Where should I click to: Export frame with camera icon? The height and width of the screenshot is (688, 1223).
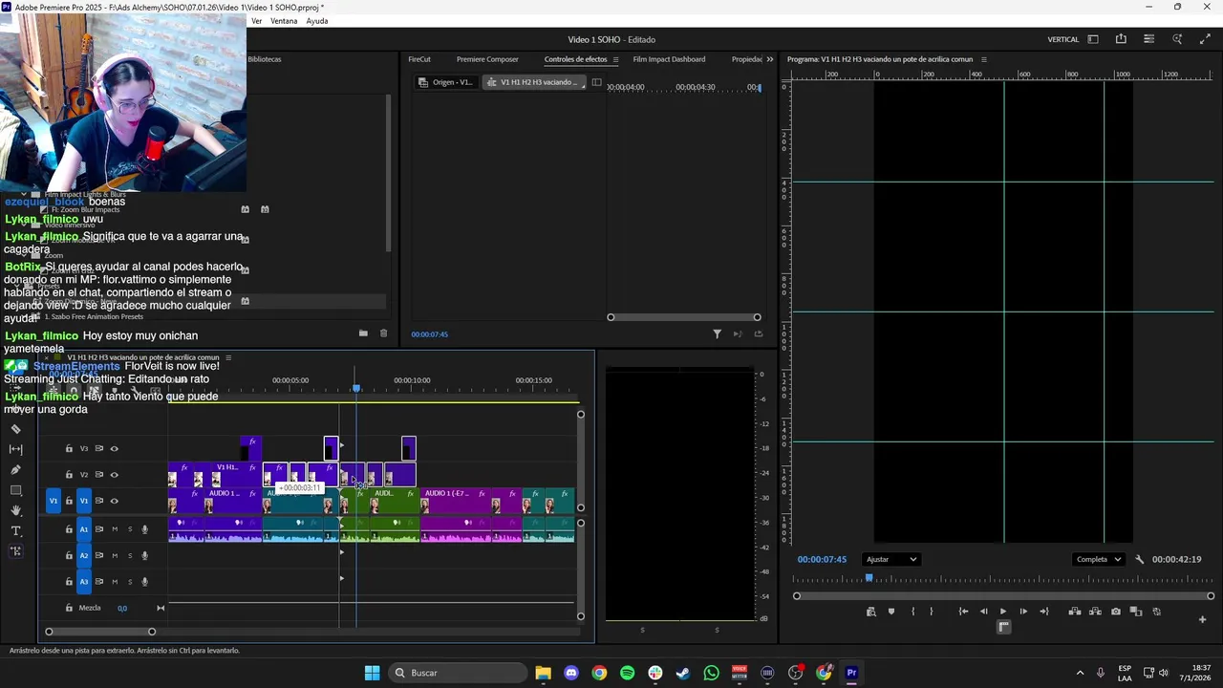[1116, 612]
